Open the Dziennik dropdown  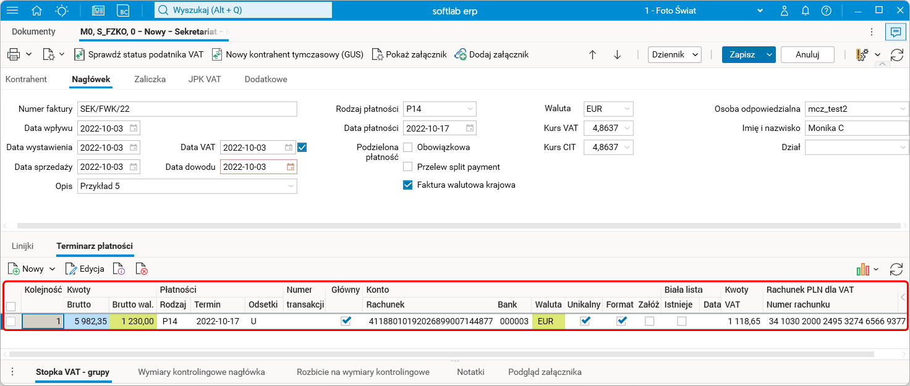click(x=674, y=54)
